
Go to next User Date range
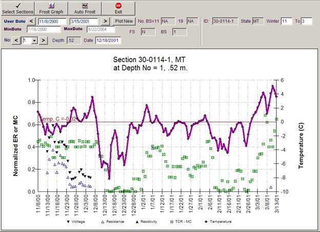[105, 21]
